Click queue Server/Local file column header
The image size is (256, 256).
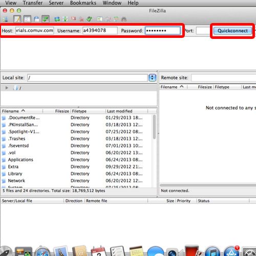pos(32,201)
